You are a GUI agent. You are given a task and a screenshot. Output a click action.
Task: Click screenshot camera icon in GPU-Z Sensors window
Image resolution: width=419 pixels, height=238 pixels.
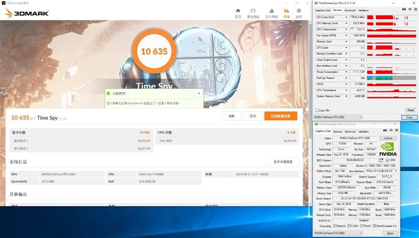coord(404,9)
